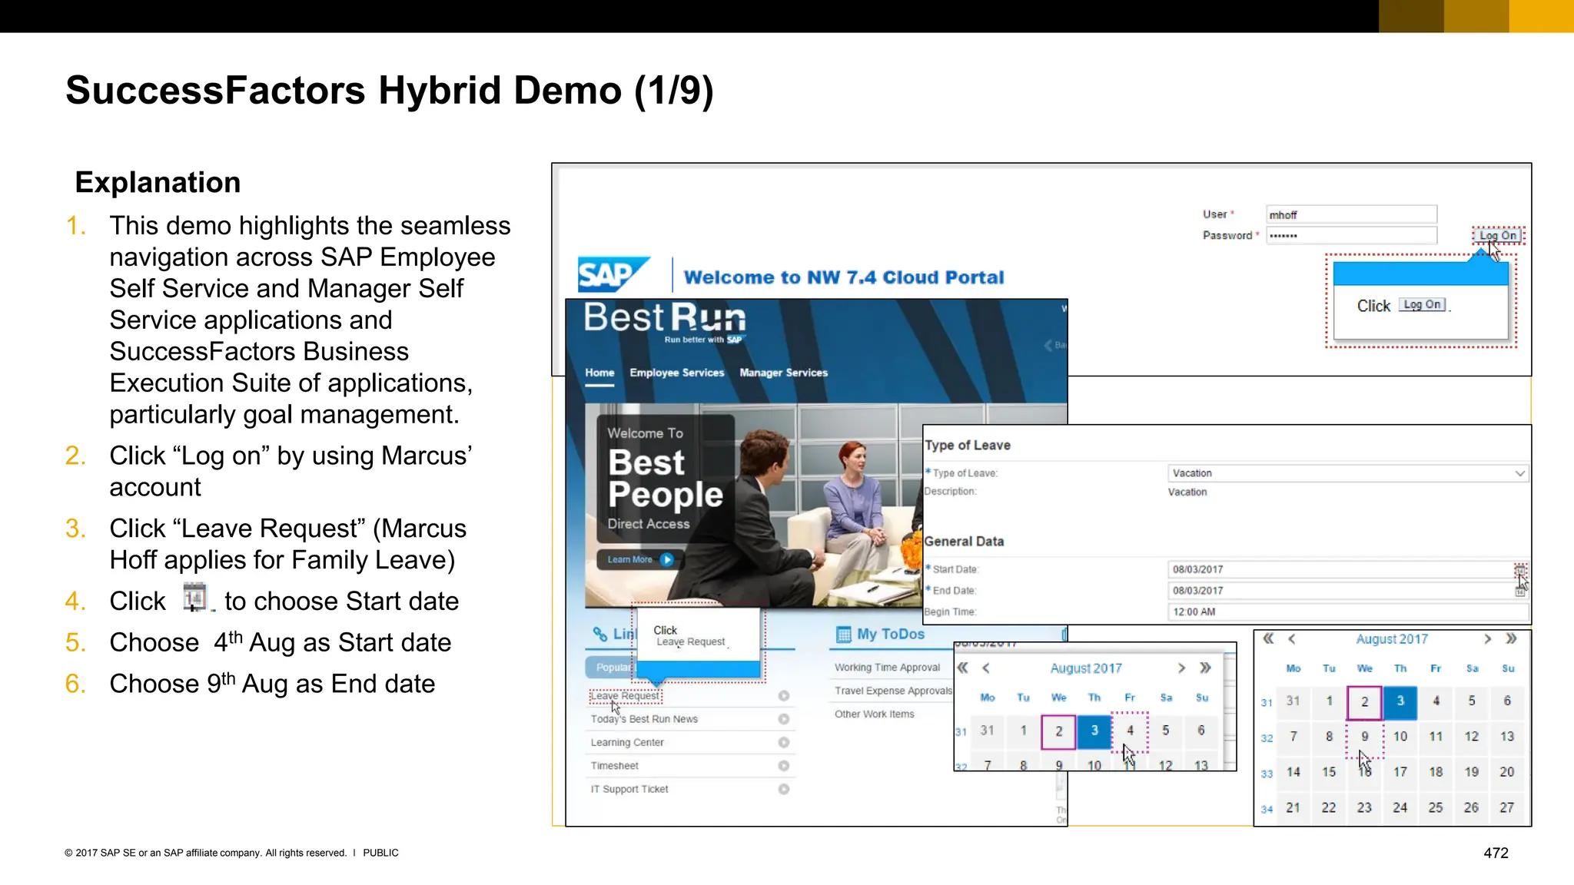Select the Popular tab under Links
This screenshot has width=1574, height=885.
[x=609, y=667]
